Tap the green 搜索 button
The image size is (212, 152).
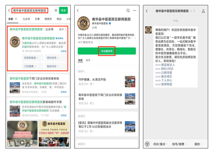pyautogui.click(x=63, y=10)
